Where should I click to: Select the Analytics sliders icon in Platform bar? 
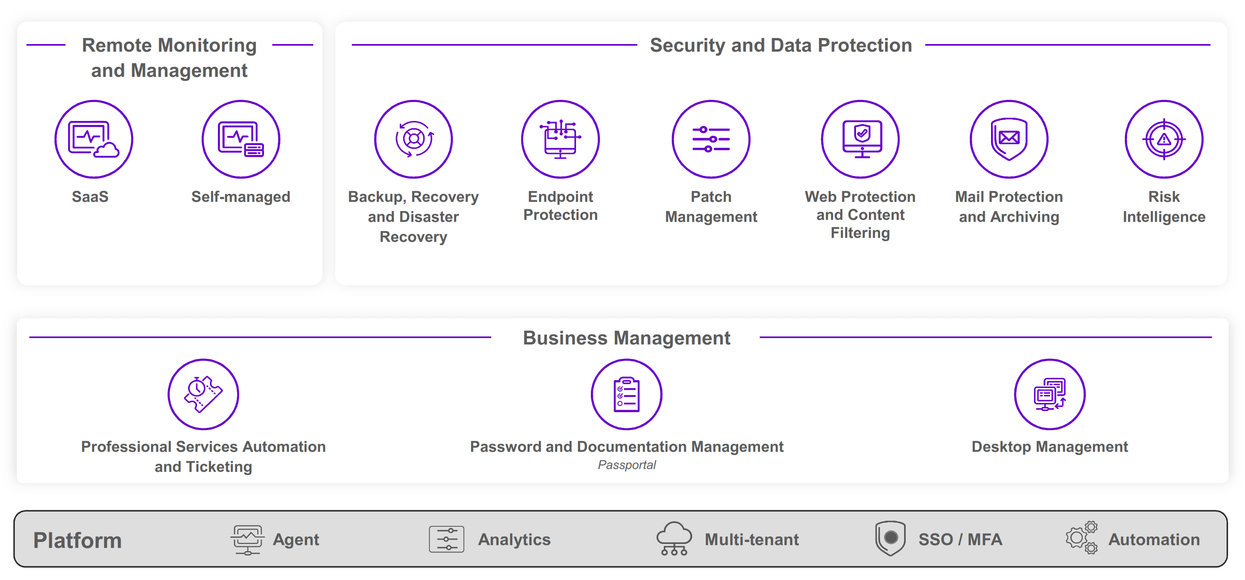[446, 539]
